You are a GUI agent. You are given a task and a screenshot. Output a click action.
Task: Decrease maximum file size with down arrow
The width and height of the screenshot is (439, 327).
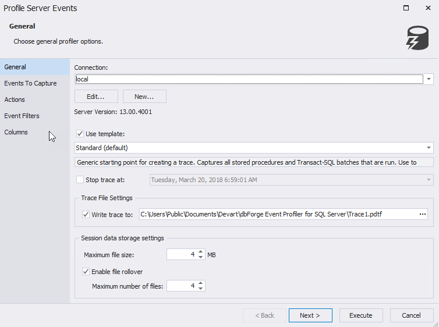pyautogui.click(x=201, y=257)
